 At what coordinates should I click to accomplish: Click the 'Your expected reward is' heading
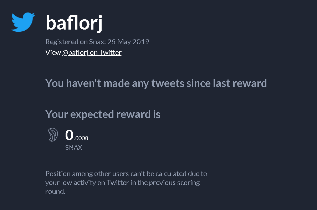pos(103,114)
